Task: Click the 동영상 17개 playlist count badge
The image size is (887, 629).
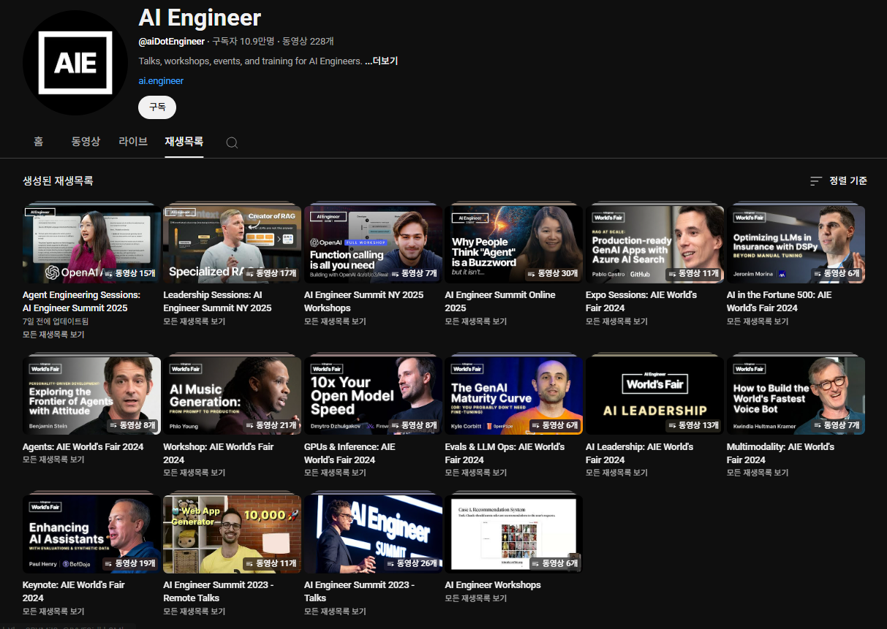Action: click(x=271, y=274)
